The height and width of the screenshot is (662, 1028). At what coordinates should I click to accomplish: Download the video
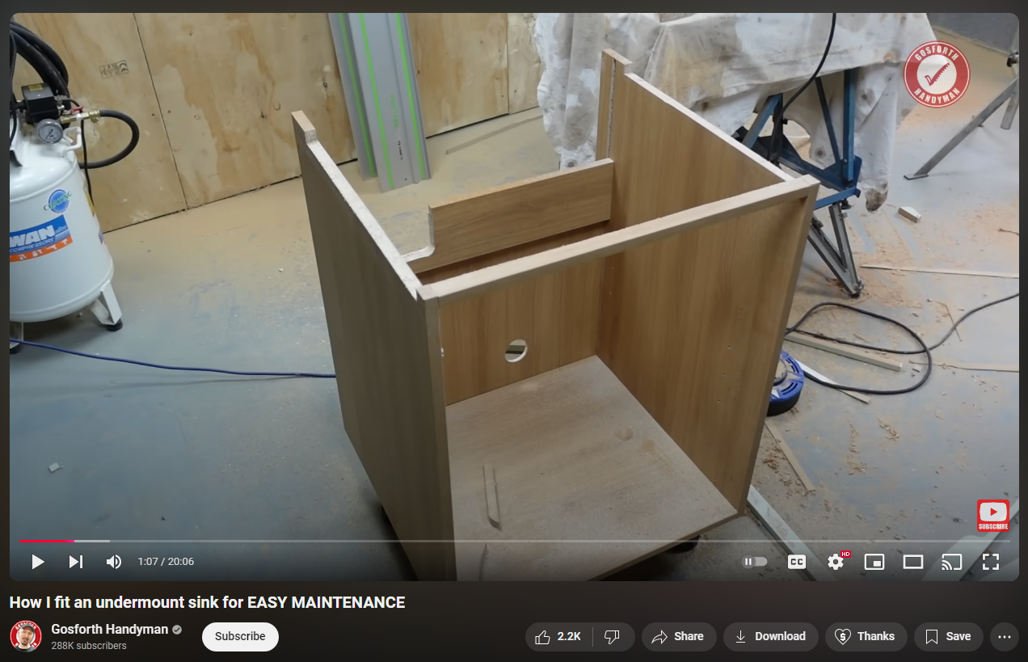click(770, 637)
